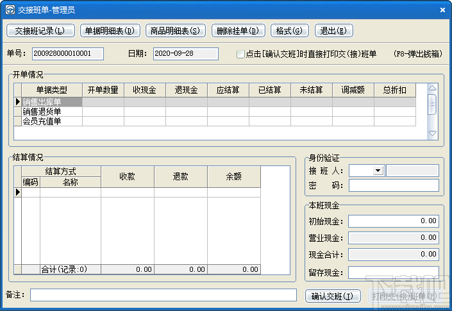The height and width of the screenshot is (311, 452).
Task: Click the 已结算 column header
Action: pyautogui.click(x=270, y=90)
